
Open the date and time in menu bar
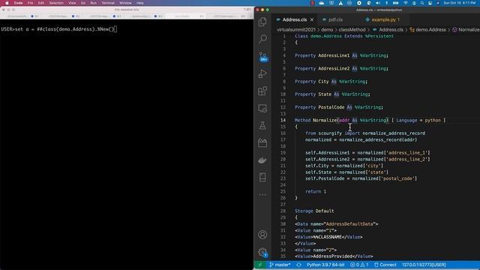(x=460, y=3)
